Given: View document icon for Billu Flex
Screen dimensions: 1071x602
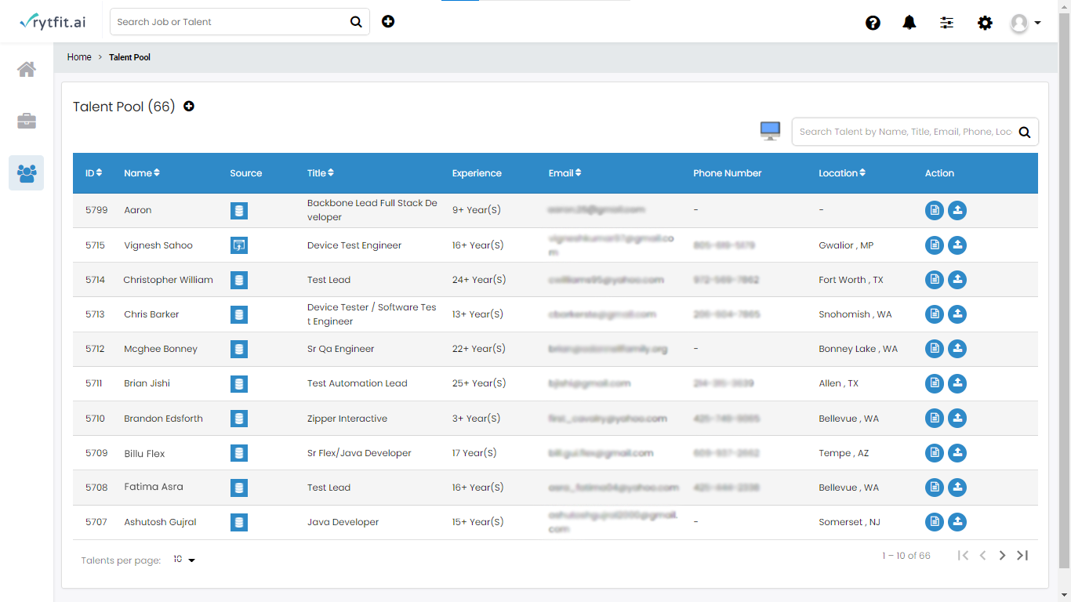Looking at the screenshot, I should (935, 453).
